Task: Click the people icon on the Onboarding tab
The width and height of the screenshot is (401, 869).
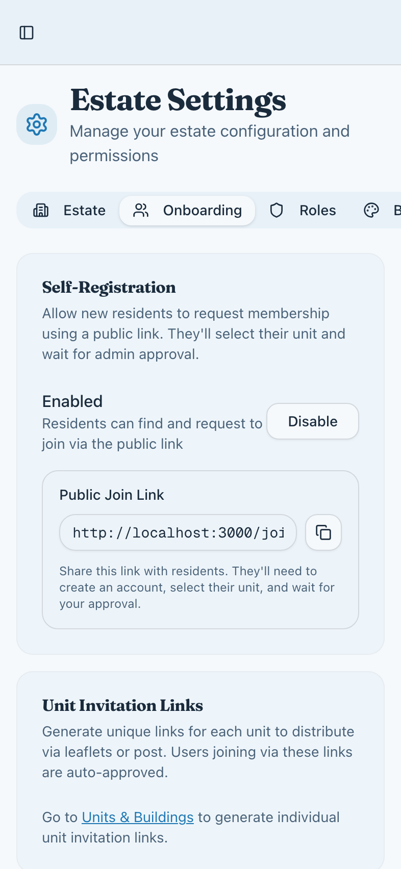Action: pos(140,210)
